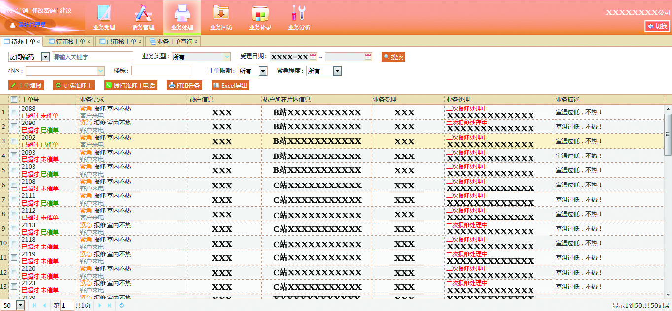This screenshot has height=311, width=672.
Task: Expand the 工单限期 dropdown
Action: click(x=263, y=71)
